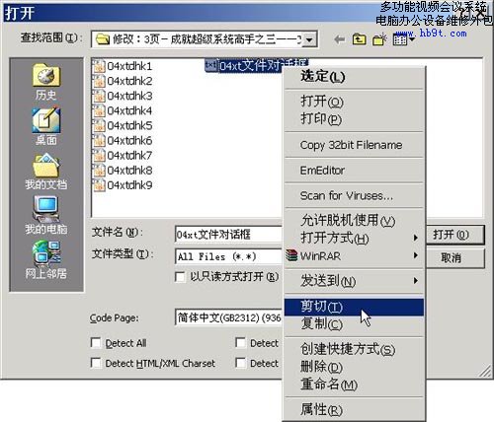Open the 历史 (History) places icon

pos(46,82)
